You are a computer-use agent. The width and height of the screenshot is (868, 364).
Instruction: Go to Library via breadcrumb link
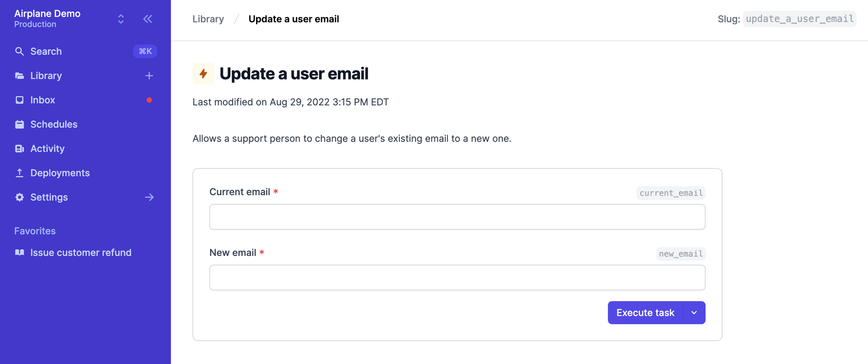point(208,19)
